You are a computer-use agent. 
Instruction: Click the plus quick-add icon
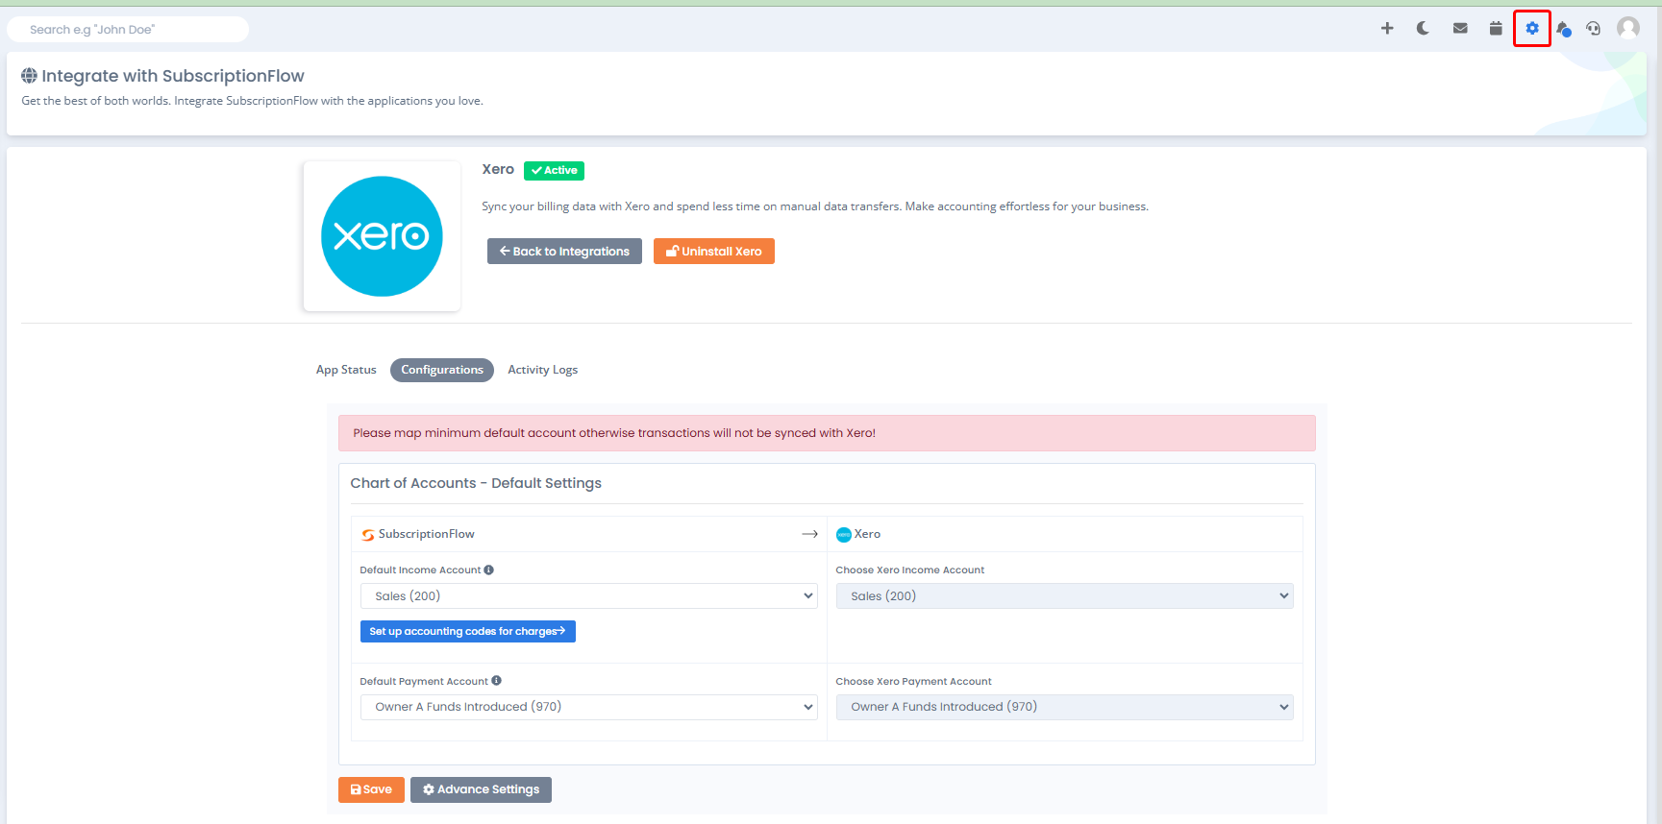tap(1387, 28)
